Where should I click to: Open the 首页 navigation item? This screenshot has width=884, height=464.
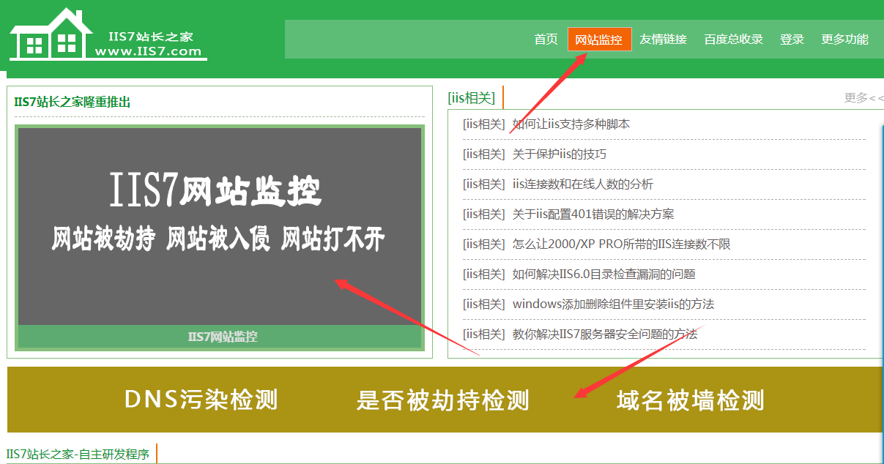coord(546,40)
